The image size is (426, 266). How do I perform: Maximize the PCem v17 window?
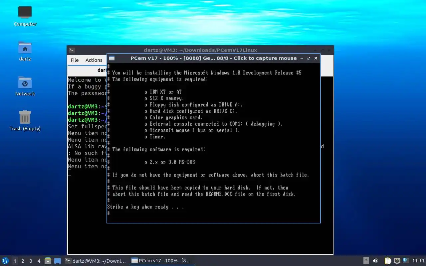click(309, 58)
